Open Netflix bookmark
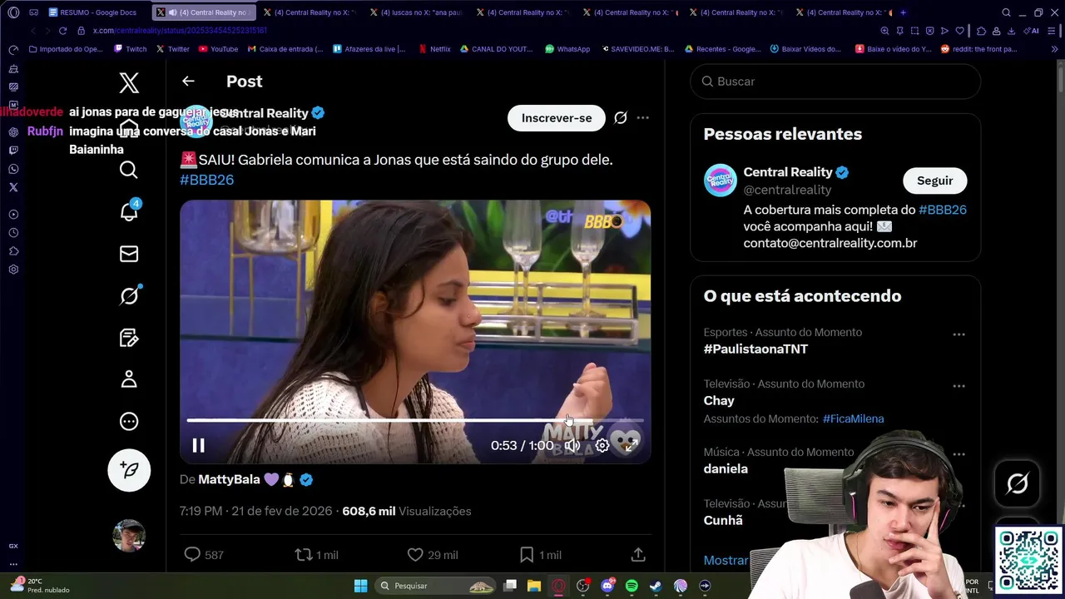Screen dimensions: 1065x599 click(435, 49)
